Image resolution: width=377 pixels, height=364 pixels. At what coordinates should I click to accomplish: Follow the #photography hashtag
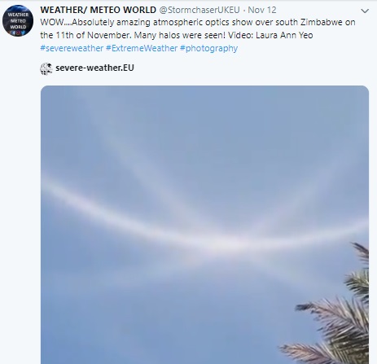click(209, 48)
